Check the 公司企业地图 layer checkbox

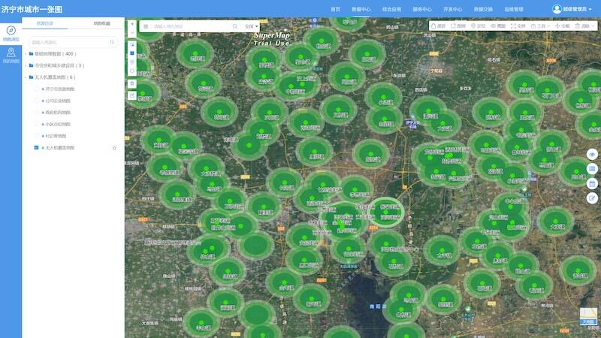pos(36,101)
